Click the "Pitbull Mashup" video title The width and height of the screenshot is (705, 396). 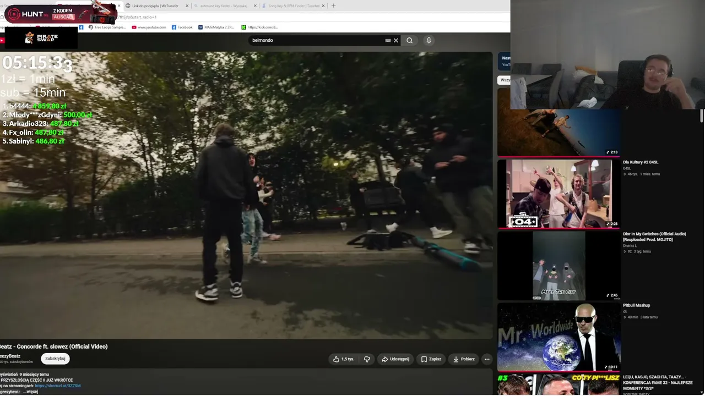pyautogui.click(x=636, y=305)
